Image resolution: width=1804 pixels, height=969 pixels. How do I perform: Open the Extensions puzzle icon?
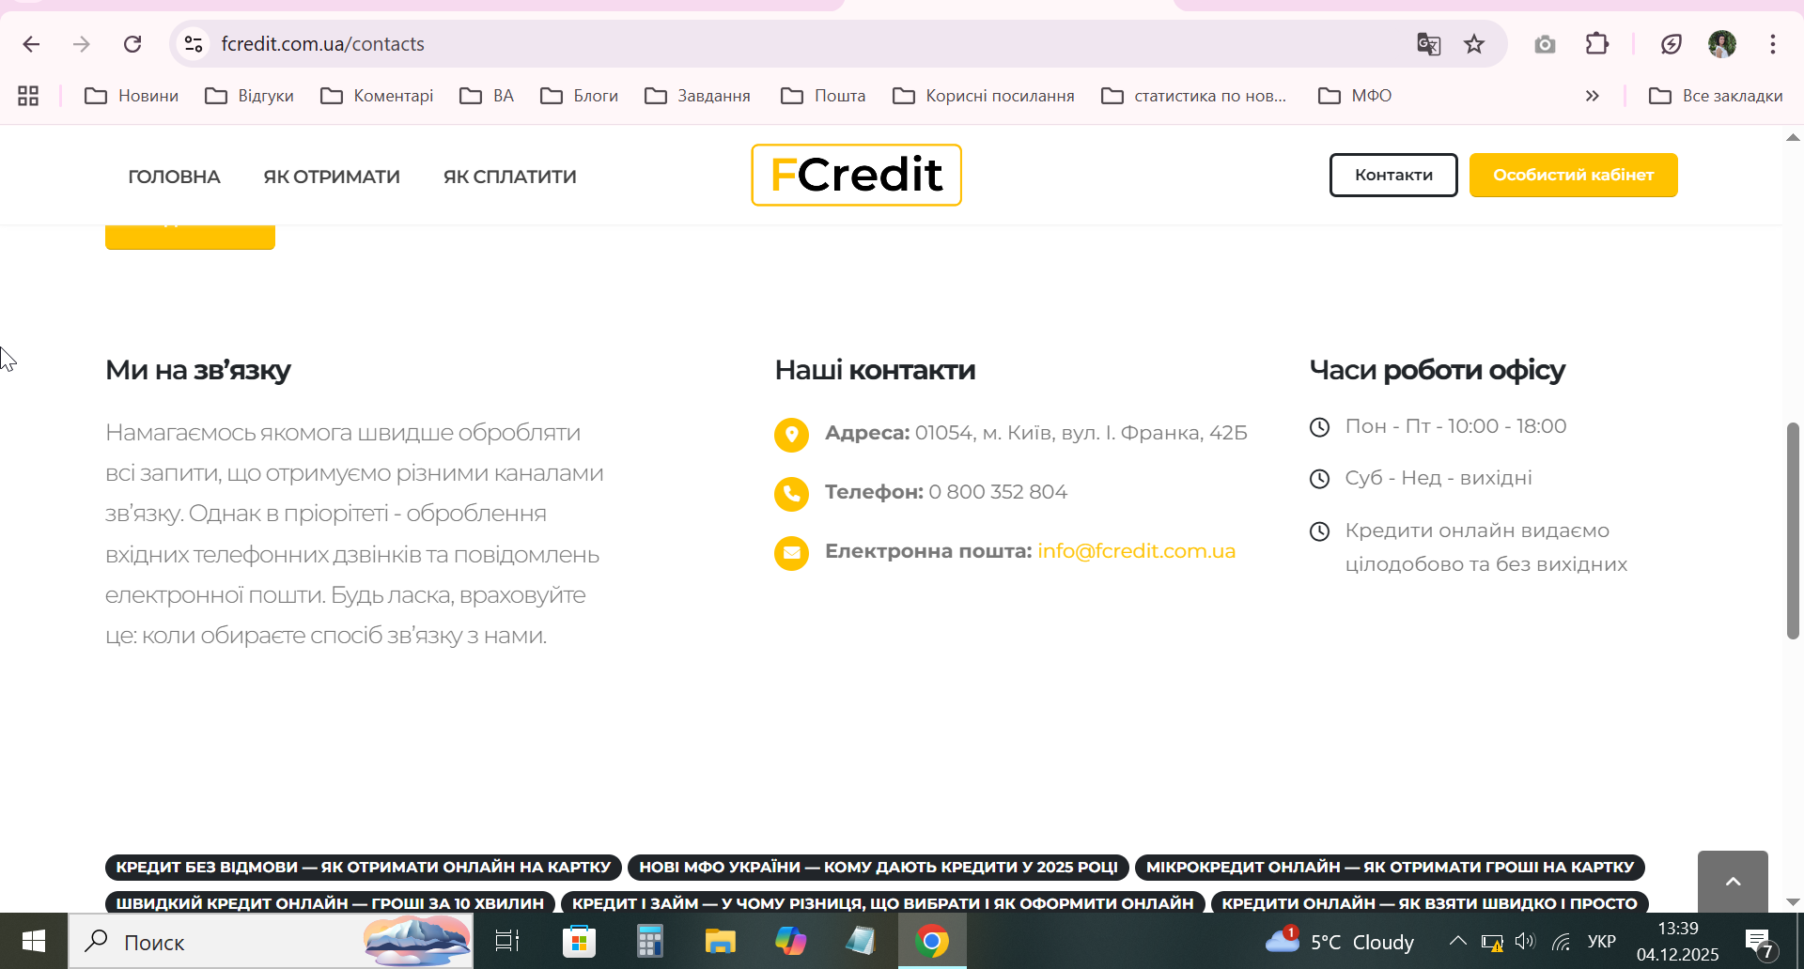1597,44
